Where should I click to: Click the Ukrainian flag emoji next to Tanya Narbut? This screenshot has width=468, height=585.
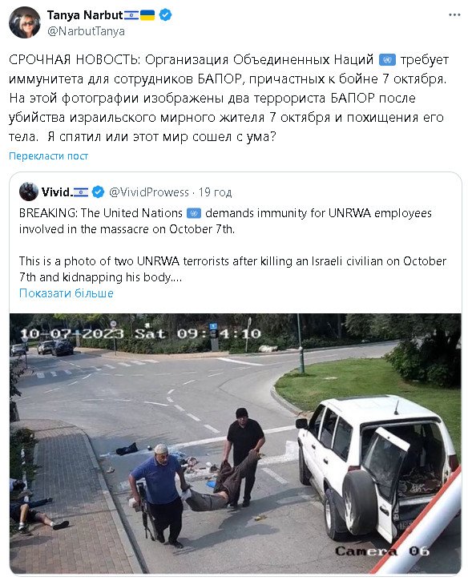[147, 15]
